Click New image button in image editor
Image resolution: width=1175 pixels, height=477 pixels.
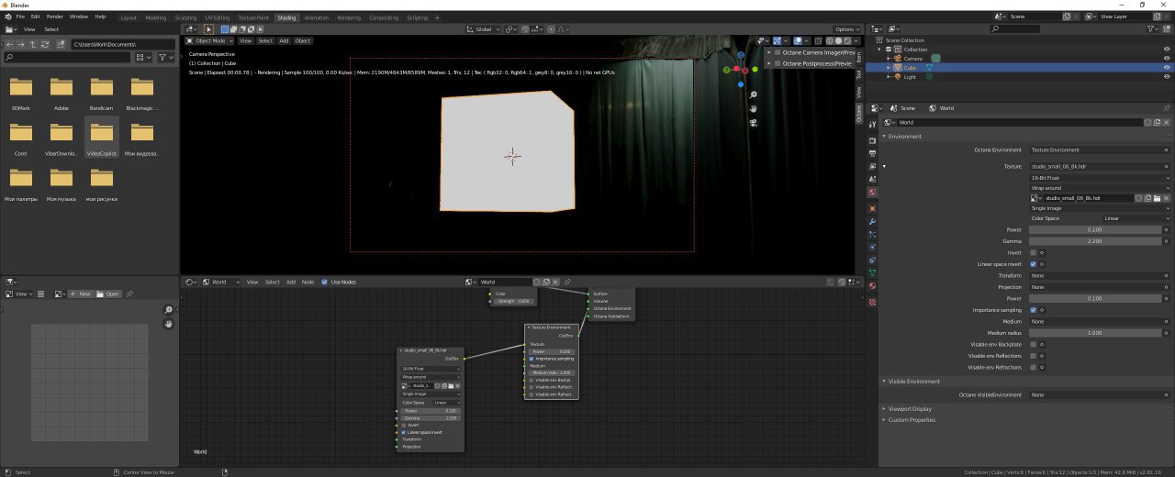click(x=82, y=294)
